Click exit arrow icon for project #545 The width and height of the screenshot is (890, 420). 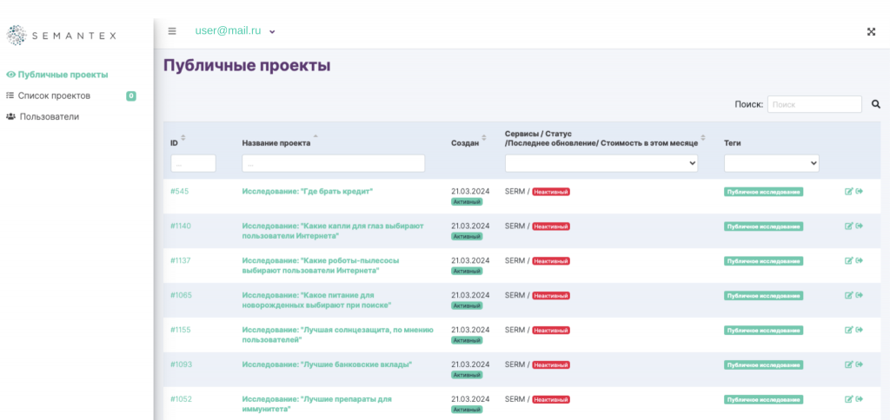(x=860, y=192)
